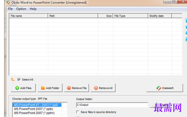187x117 pixels.
Task: Click the Remove All button
Action: tap(103, 88)
